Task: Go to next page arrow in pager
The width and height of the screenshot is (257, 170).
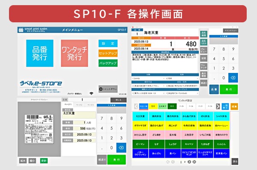Action: click(189, 162)
